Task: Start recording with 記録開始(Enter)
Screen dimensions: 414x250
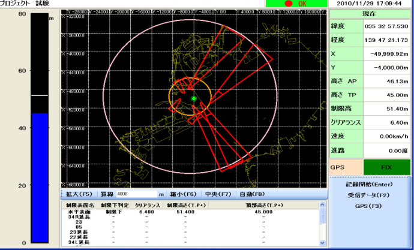Action: (x=370, y=185)
